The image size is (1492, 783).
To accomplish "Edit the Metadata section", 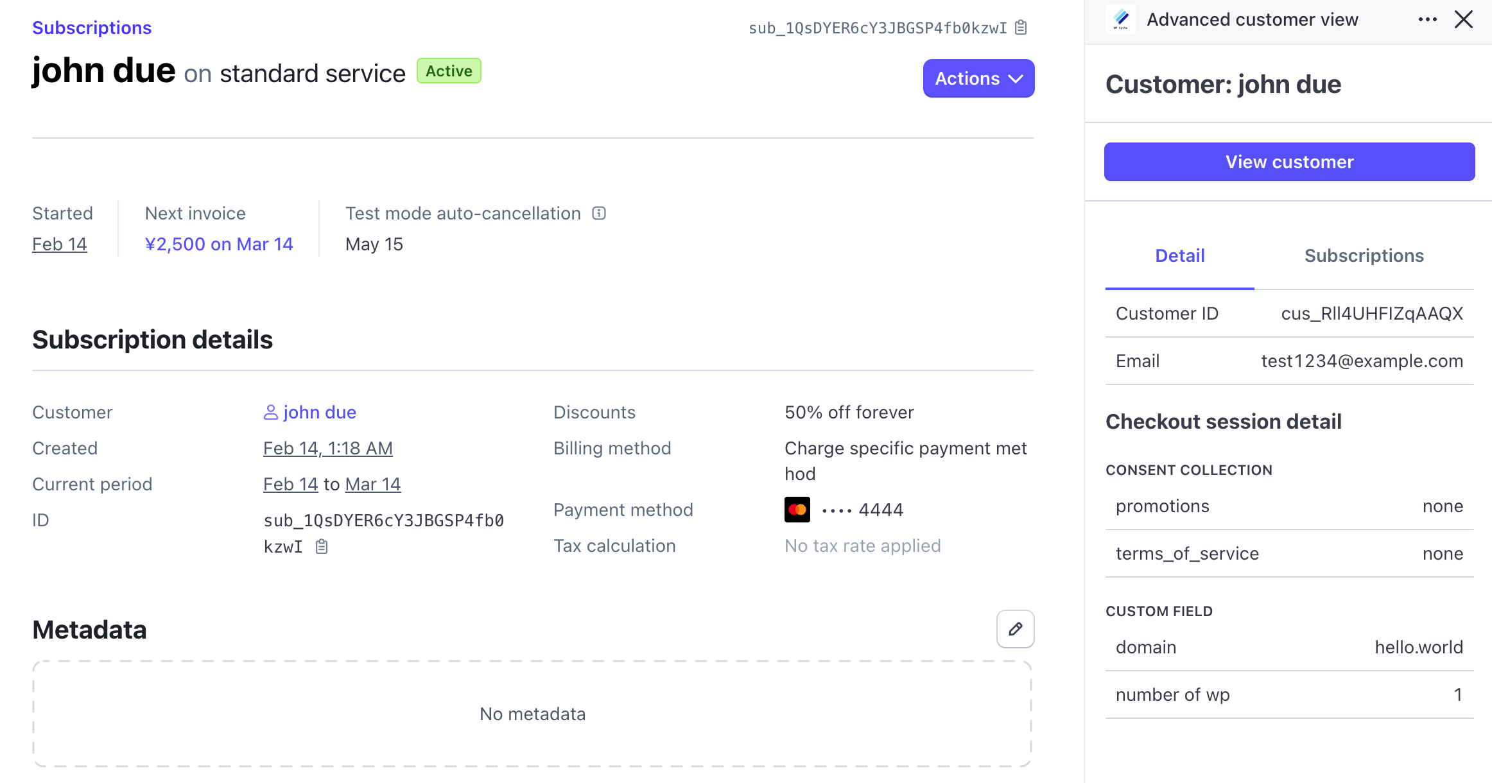I will coord(1015,629).
